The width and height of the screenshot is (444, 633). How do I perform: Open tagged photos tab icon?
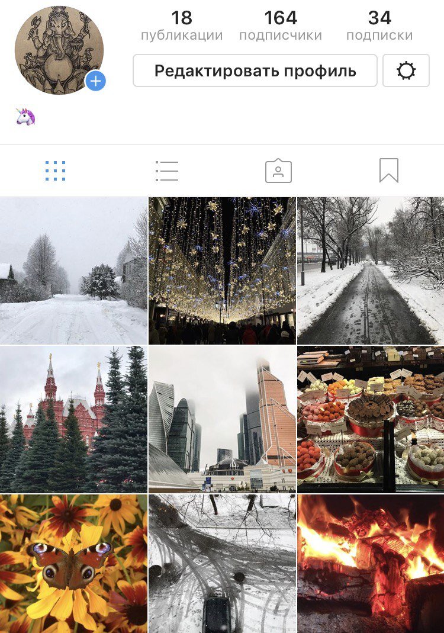278,171
